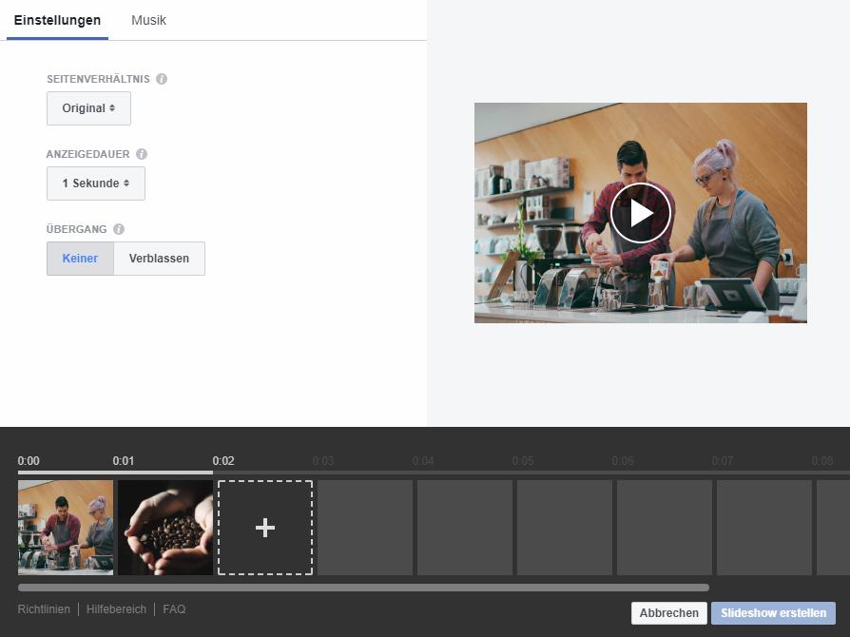Open the Hilfebereich link

coord(116,609)
